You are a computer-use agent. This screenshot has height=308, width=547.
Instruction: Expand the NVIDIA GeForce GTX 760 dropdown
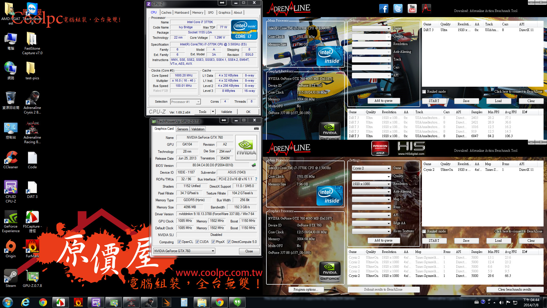(x=213, y=251)
